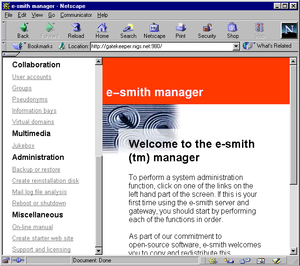This screenshot has height=266, width=300.
Task: Click the left frame scrollbar thumb
Action: [99, 201]
